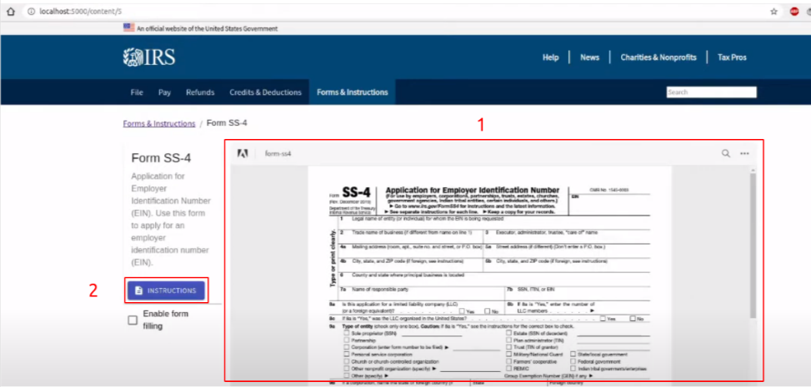Click the News link in header
Viewport: 811px width, 387px height.
click(589, 57)
